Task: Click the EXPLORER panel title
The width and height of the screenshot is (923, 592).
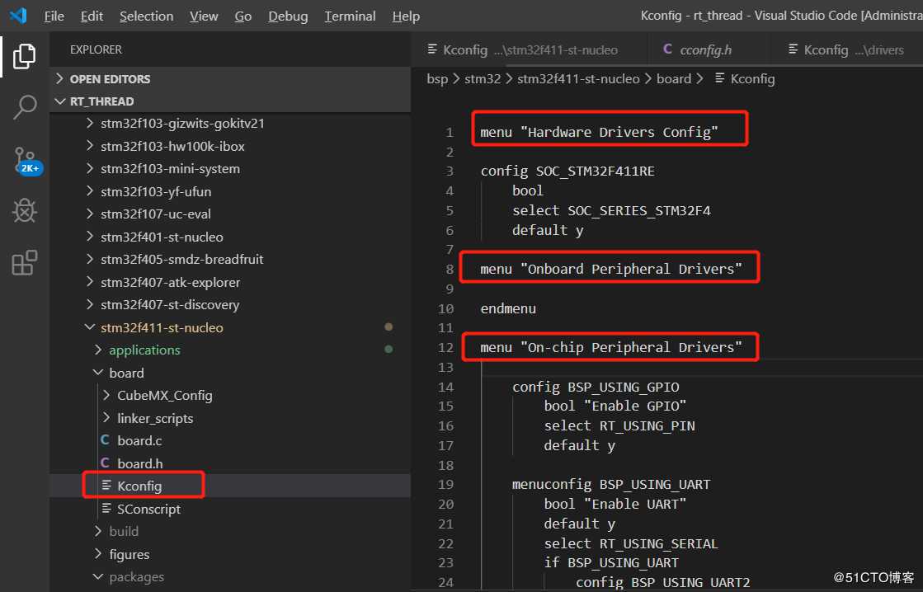Action: coord(96,49)
